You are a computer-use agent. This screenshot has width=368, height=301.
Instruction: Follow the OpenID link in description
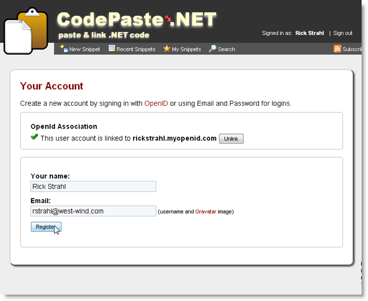(156, 103)
